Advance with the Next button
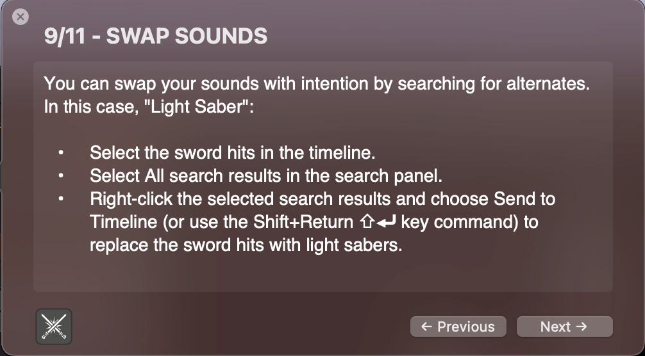Screen dimensions: 645x356 point(564,327)
